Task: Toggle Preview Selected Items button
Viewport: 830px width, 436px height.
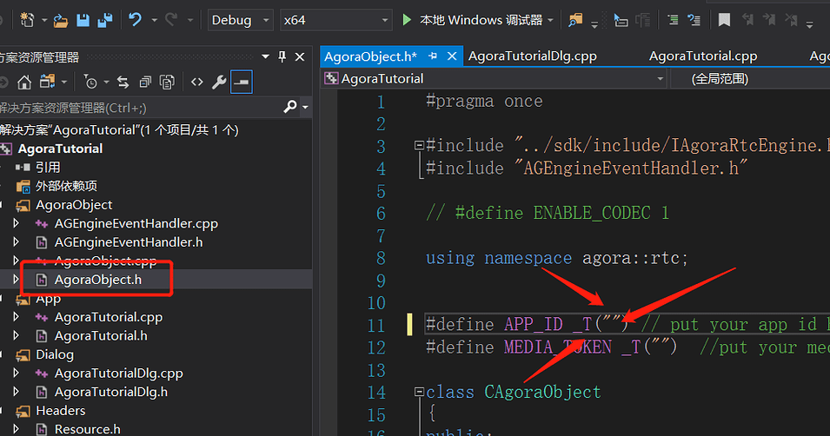Action: (242, 82)
